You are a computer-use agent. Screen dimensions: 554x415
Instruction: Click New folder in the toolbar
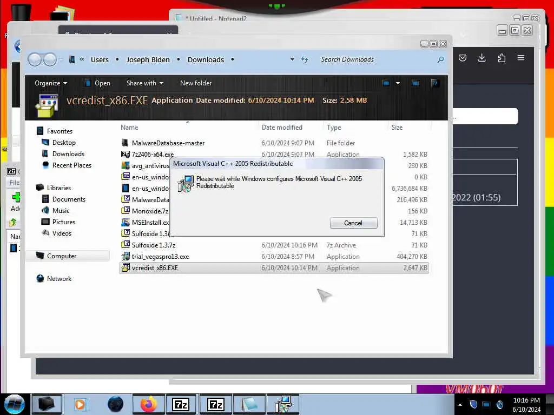196,83
